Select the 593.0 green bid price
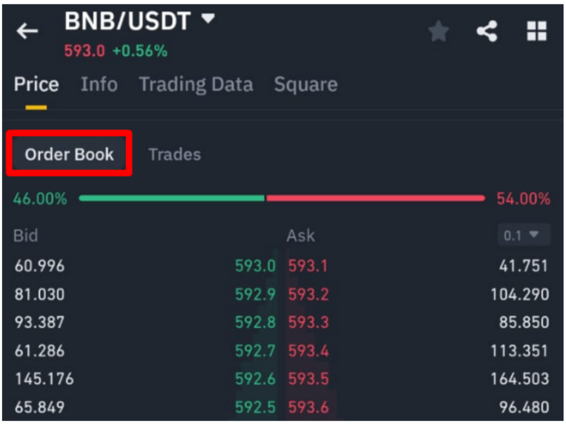The width and height of the screenshot is (566, 424). coord(255,266)
